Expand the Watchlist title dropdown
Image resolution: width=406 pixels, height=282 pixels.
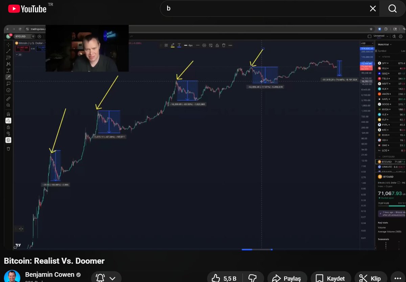tap(385, 44)
